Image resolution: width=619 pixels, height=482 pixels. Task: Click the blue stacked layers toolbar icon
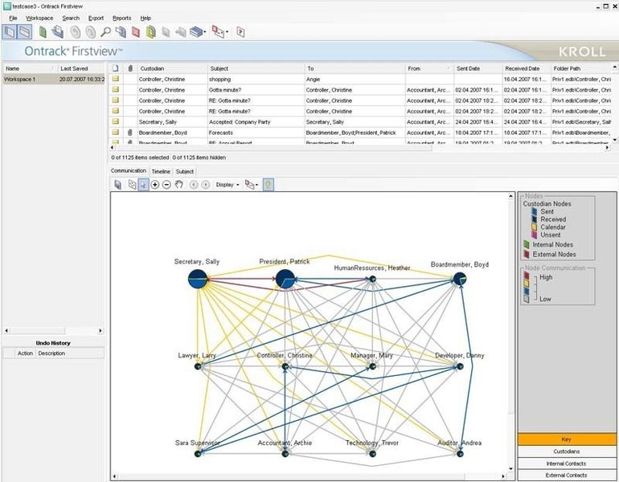coord(195,32)
